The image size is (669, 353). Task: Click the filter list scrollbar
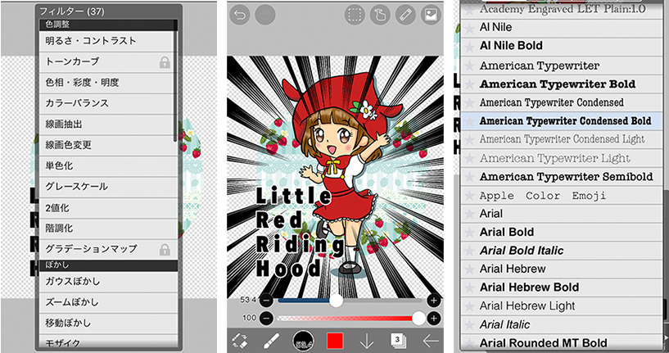tap(175, 81)
